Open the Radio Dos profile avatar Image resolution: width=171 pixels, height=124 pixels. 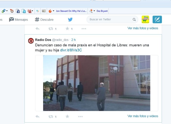(31, 41)
